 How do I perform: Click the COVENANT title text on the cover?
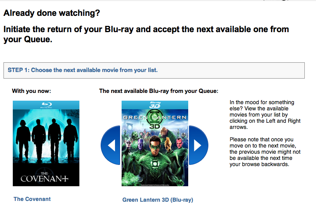(x=45, y=177)
